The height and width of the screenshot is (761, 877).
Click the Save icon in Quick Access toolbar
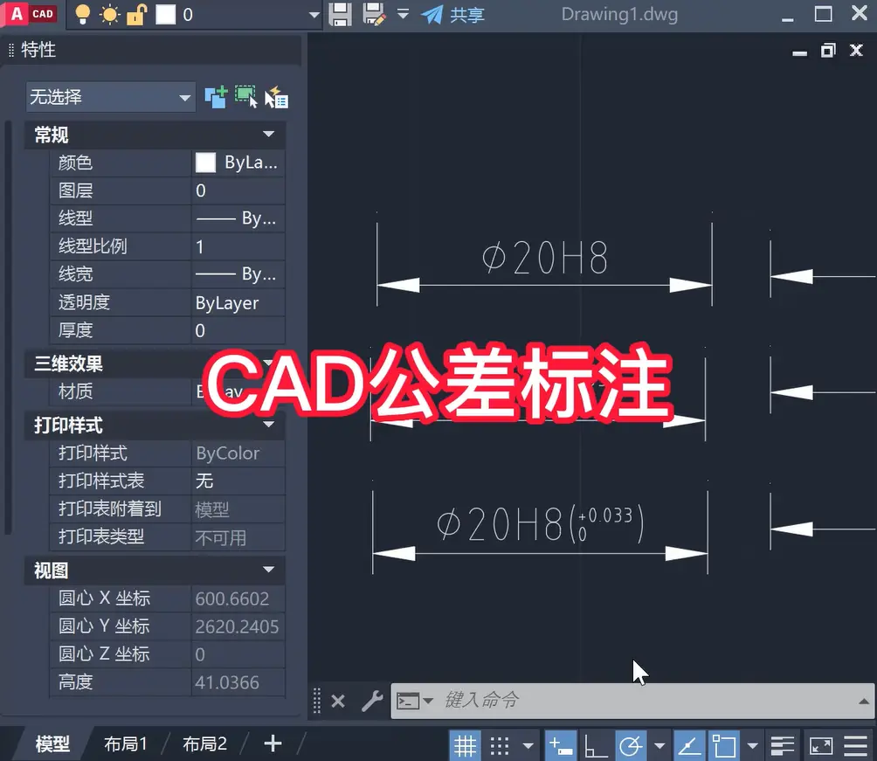click(340, 15)
